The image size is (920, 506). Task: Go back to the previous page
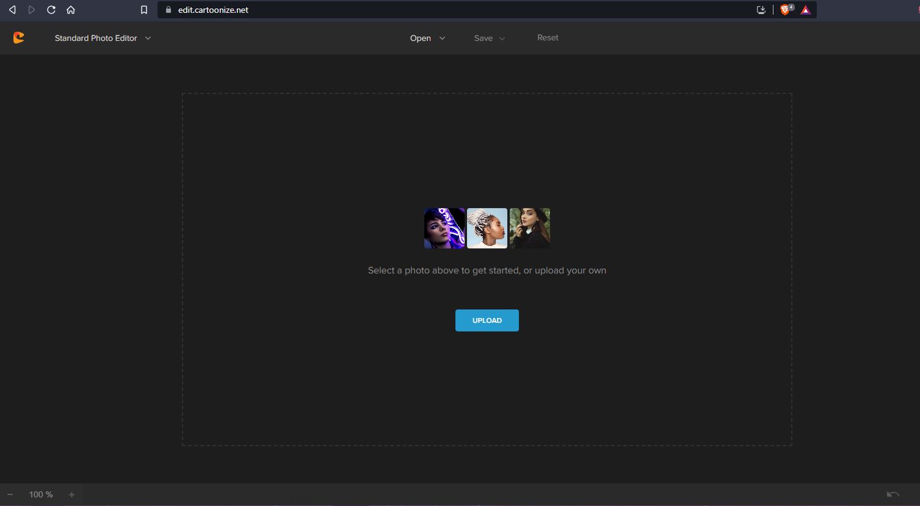12,10
